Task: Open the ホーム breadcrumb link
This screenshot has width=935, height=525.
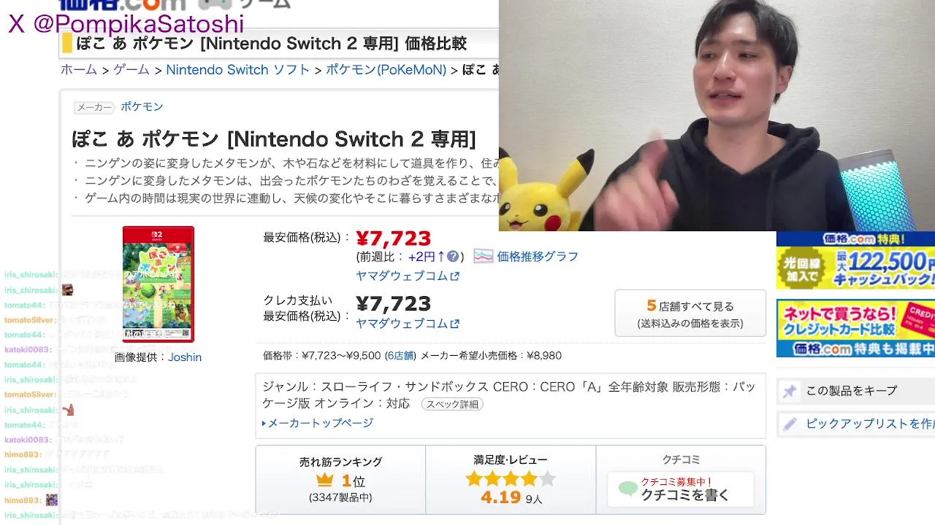Action: (x=79, y=70)
